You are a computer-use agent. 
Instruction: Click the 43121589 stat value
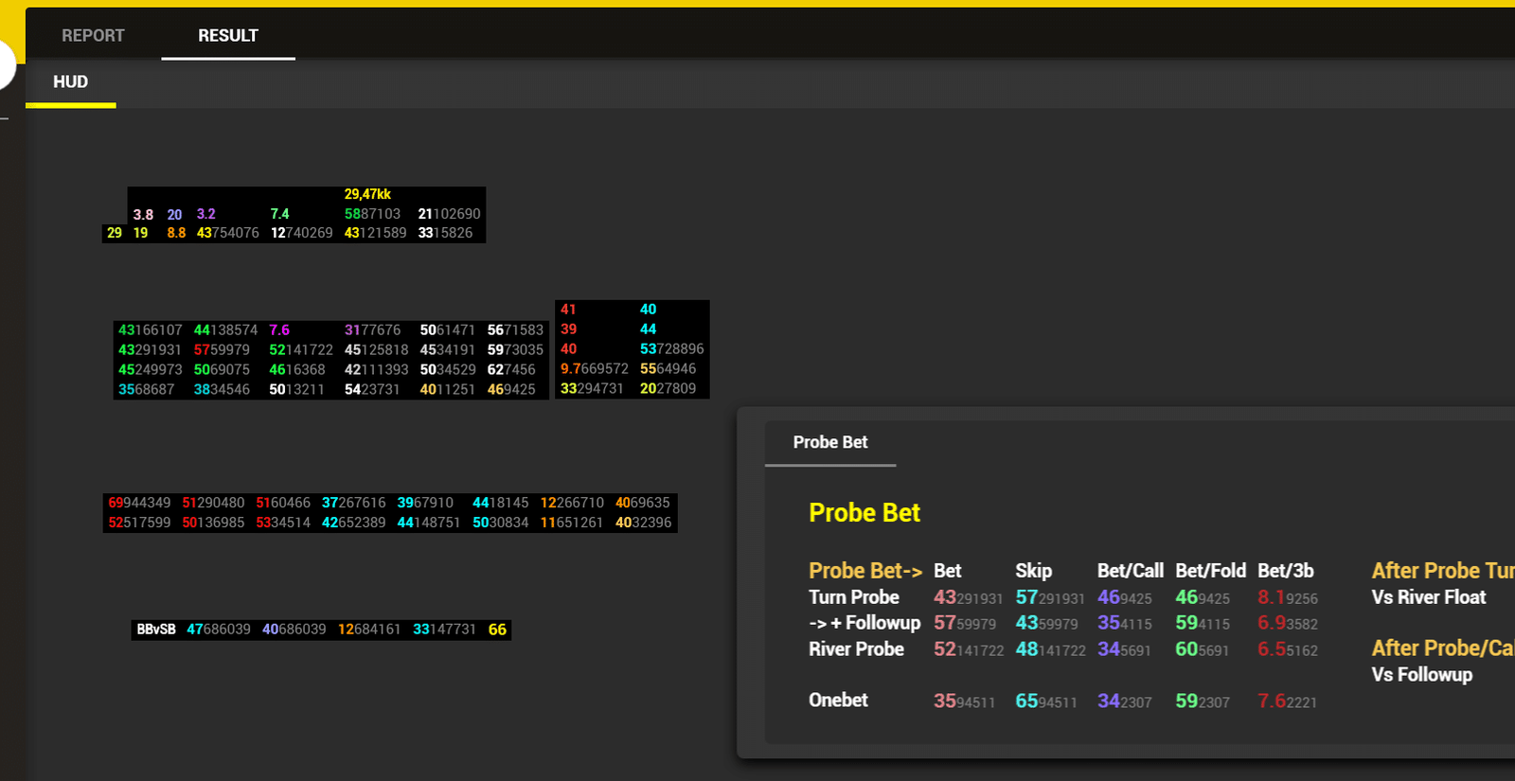click(375, 233)
